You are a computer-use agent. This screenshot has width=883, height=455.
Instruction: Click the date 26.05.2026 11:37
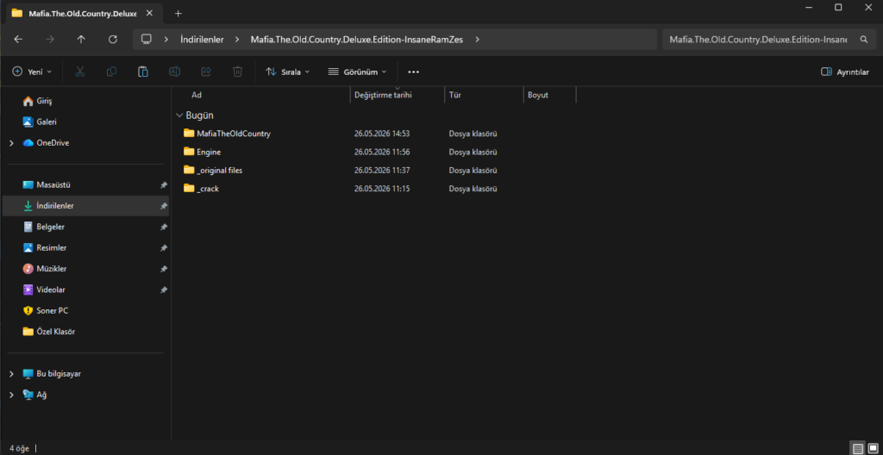tap(382, 170)
